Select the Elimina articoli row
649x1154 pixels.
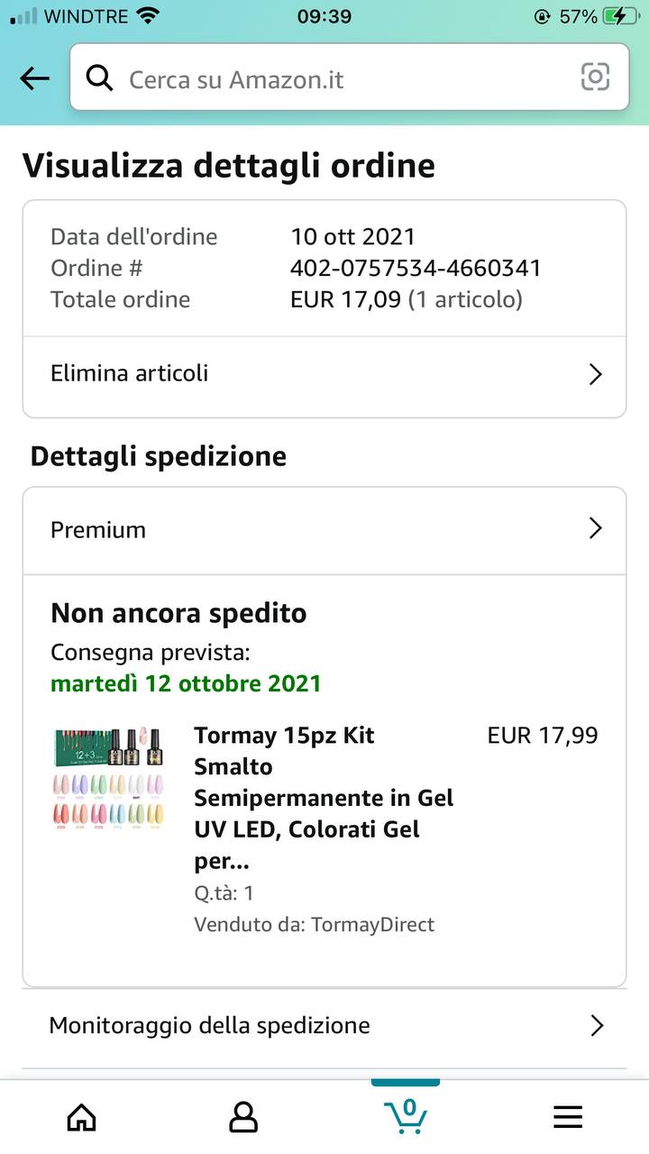270,373
